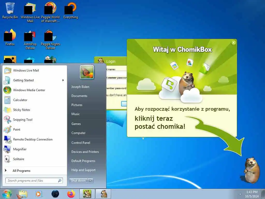Click the Paint palette icon
The image size is (265, 199).
(8, 130)
